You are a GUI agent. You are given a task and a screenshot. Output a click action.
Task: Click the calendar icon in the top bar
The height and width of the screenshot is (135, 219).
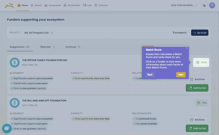pyautogui.click(x=204, y=5)
